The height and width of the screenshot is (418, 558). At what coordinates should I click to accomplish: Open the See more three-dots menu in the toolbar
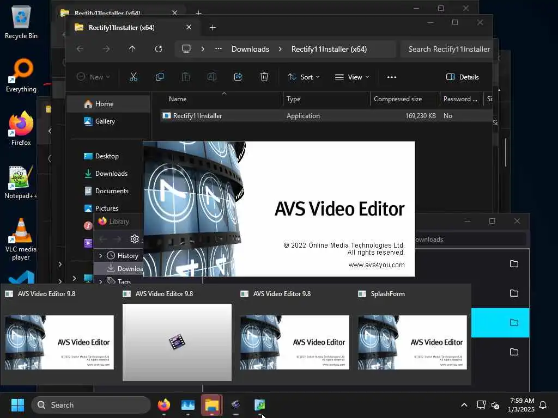tap(391, 77)
